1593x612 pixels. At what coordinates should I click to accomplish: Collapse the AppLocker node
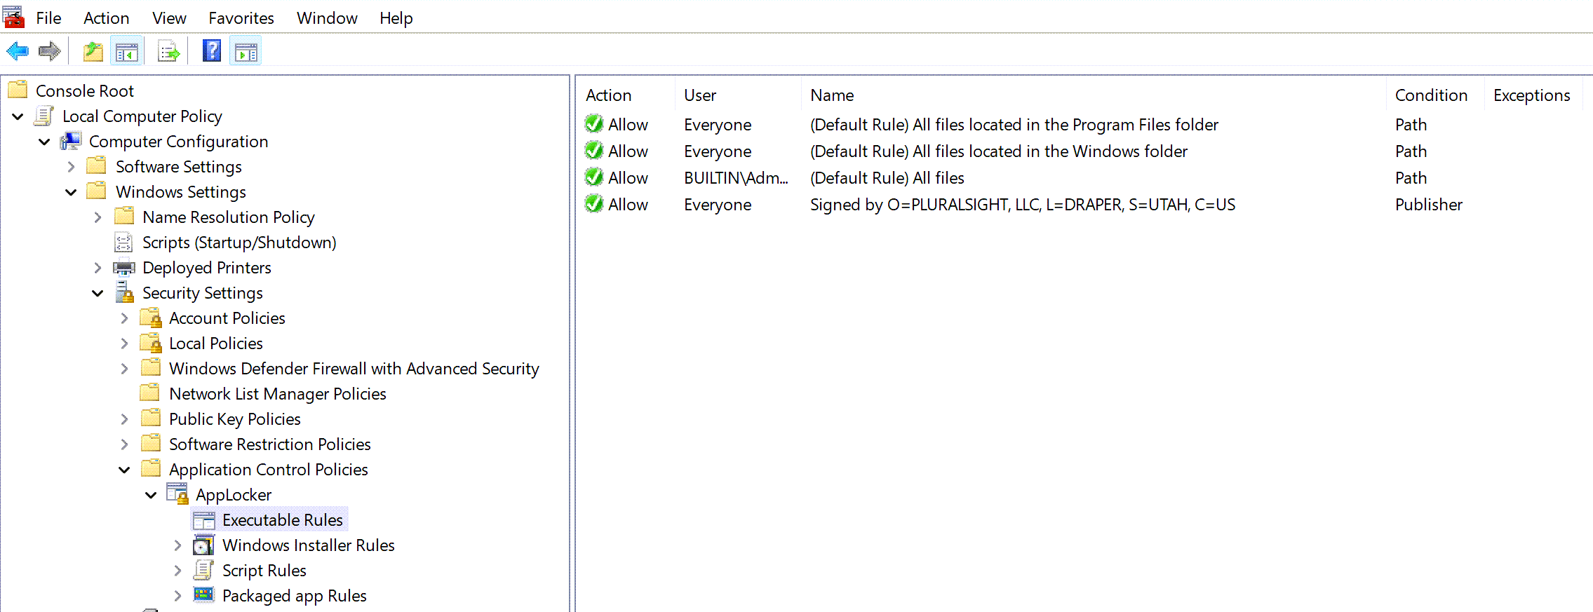point(152,495)
